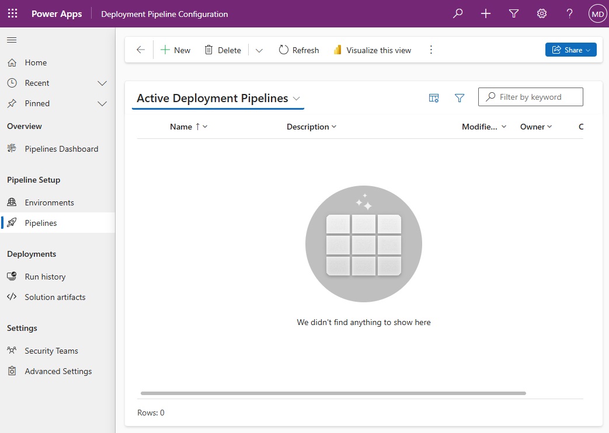This screenshot has width=609, height=433.
Task: Click the search magnifier icon in header
Action: coord(458,13)
